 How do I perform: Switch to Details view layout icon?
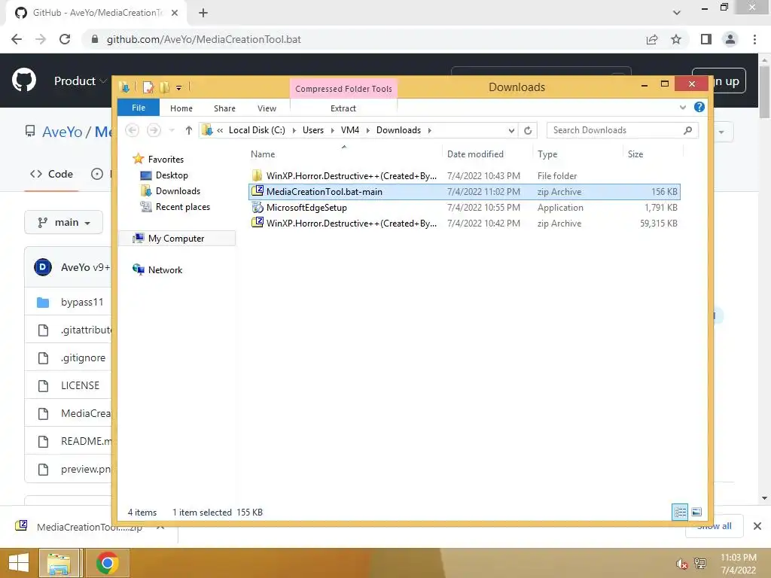[x=680, y=512]
